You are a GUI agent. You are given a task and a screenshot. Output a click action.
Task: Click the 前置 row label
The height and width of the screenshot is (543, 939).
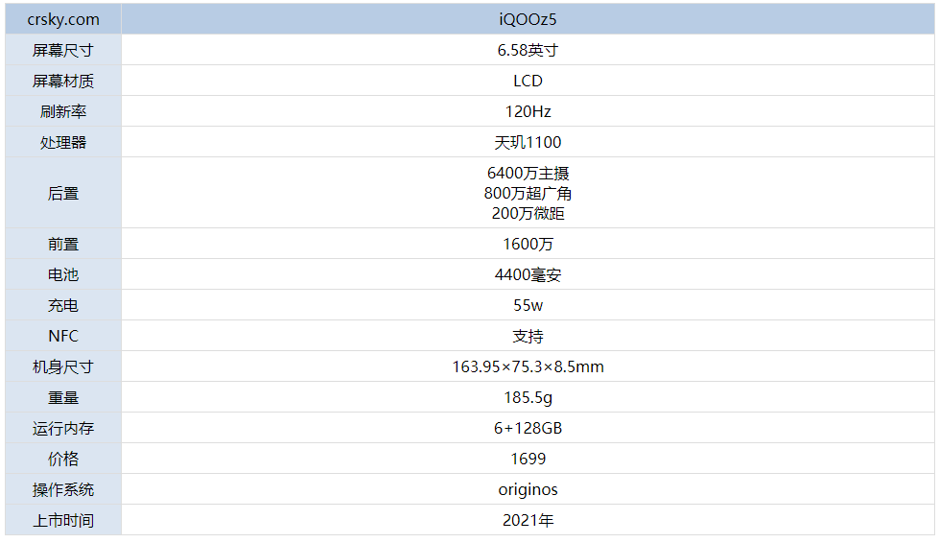point(63,245)
